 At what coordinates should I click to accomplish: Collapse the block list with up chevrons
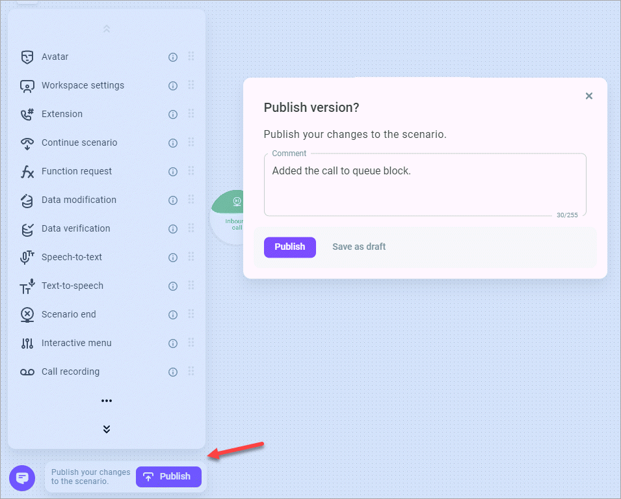pyautogui.click(x=107, y=29)
